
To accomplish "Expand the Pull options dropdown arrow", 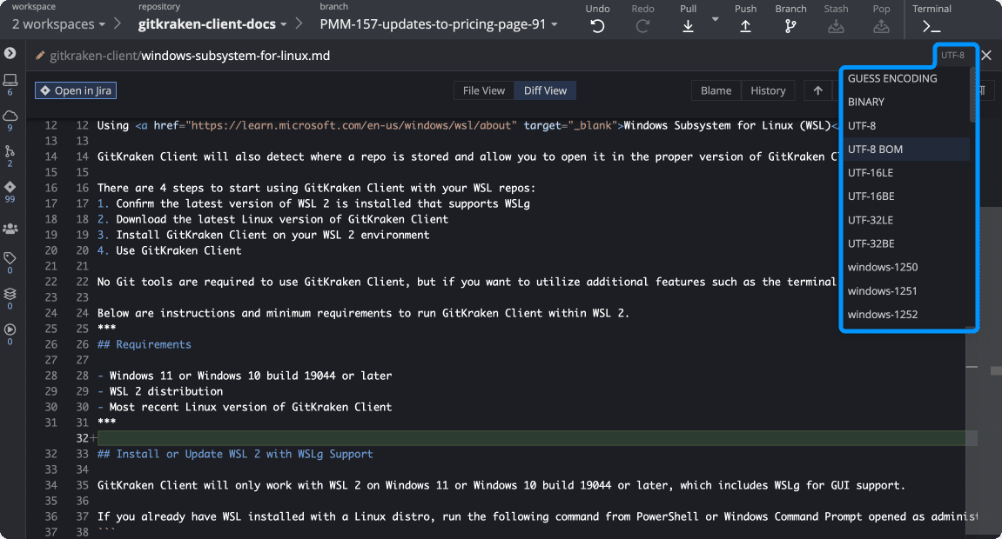I will coord(715,19).
